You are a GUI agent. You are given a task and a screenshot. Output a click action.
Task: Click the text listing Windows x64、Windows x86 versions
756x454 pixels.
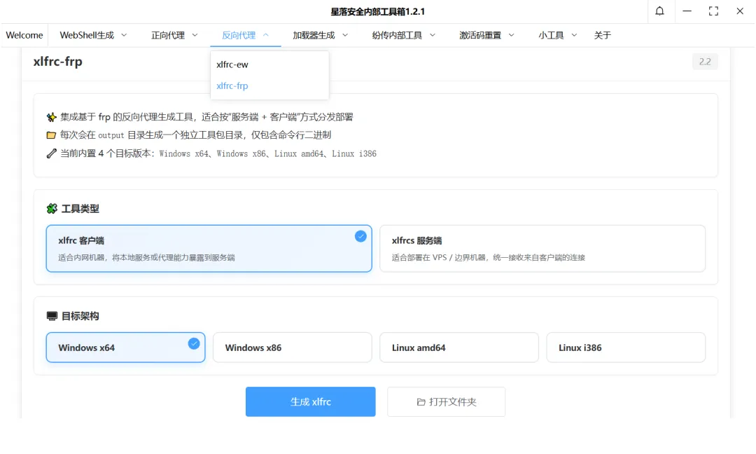pyautogui.click(x=267, y=154)
